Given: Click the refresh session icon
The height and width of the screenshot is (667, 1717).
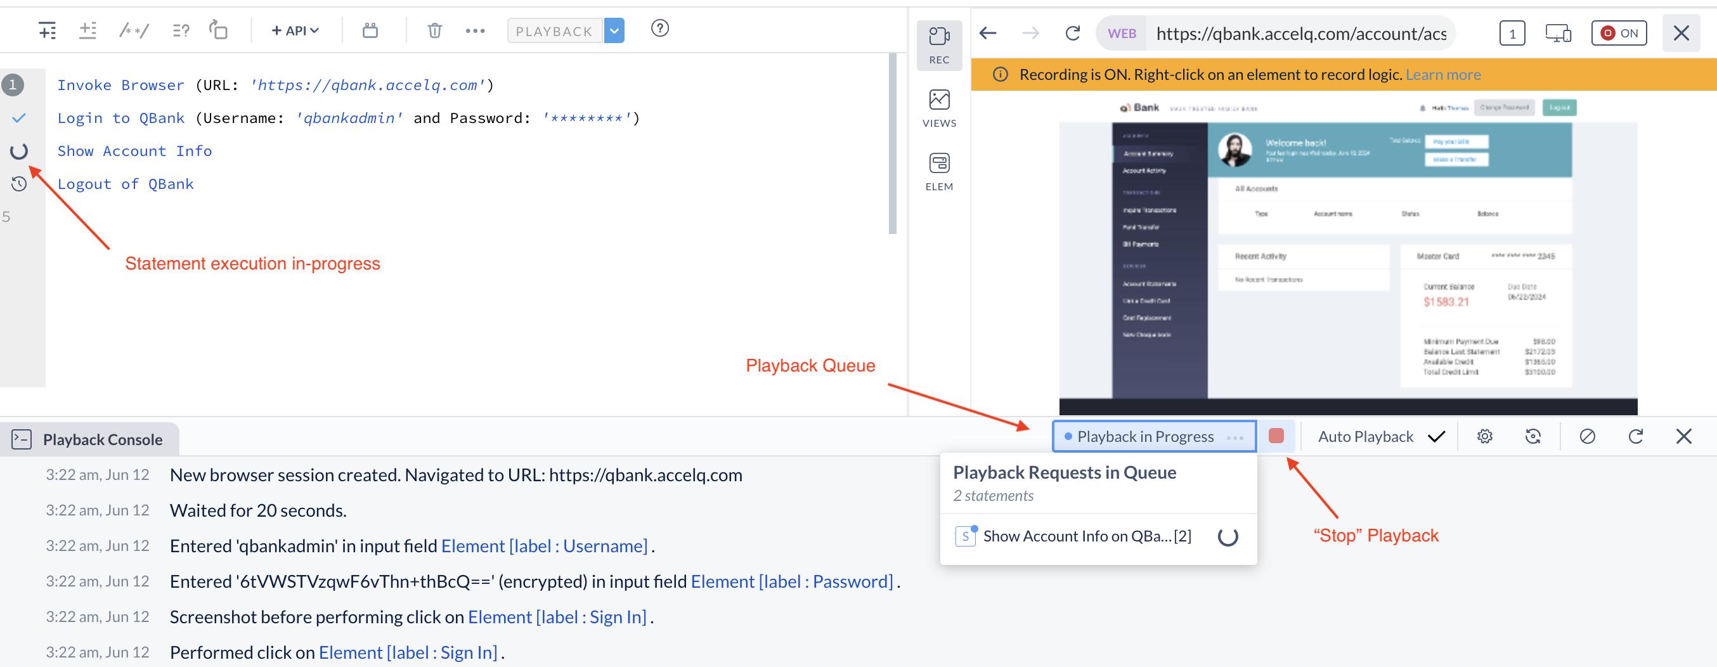Looking at the screenshot, I should tap(1532, 436).
